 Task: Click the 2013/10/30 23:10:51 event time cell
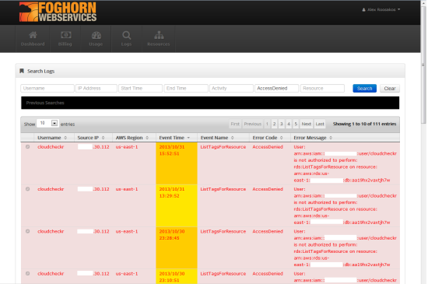point(177,277)
